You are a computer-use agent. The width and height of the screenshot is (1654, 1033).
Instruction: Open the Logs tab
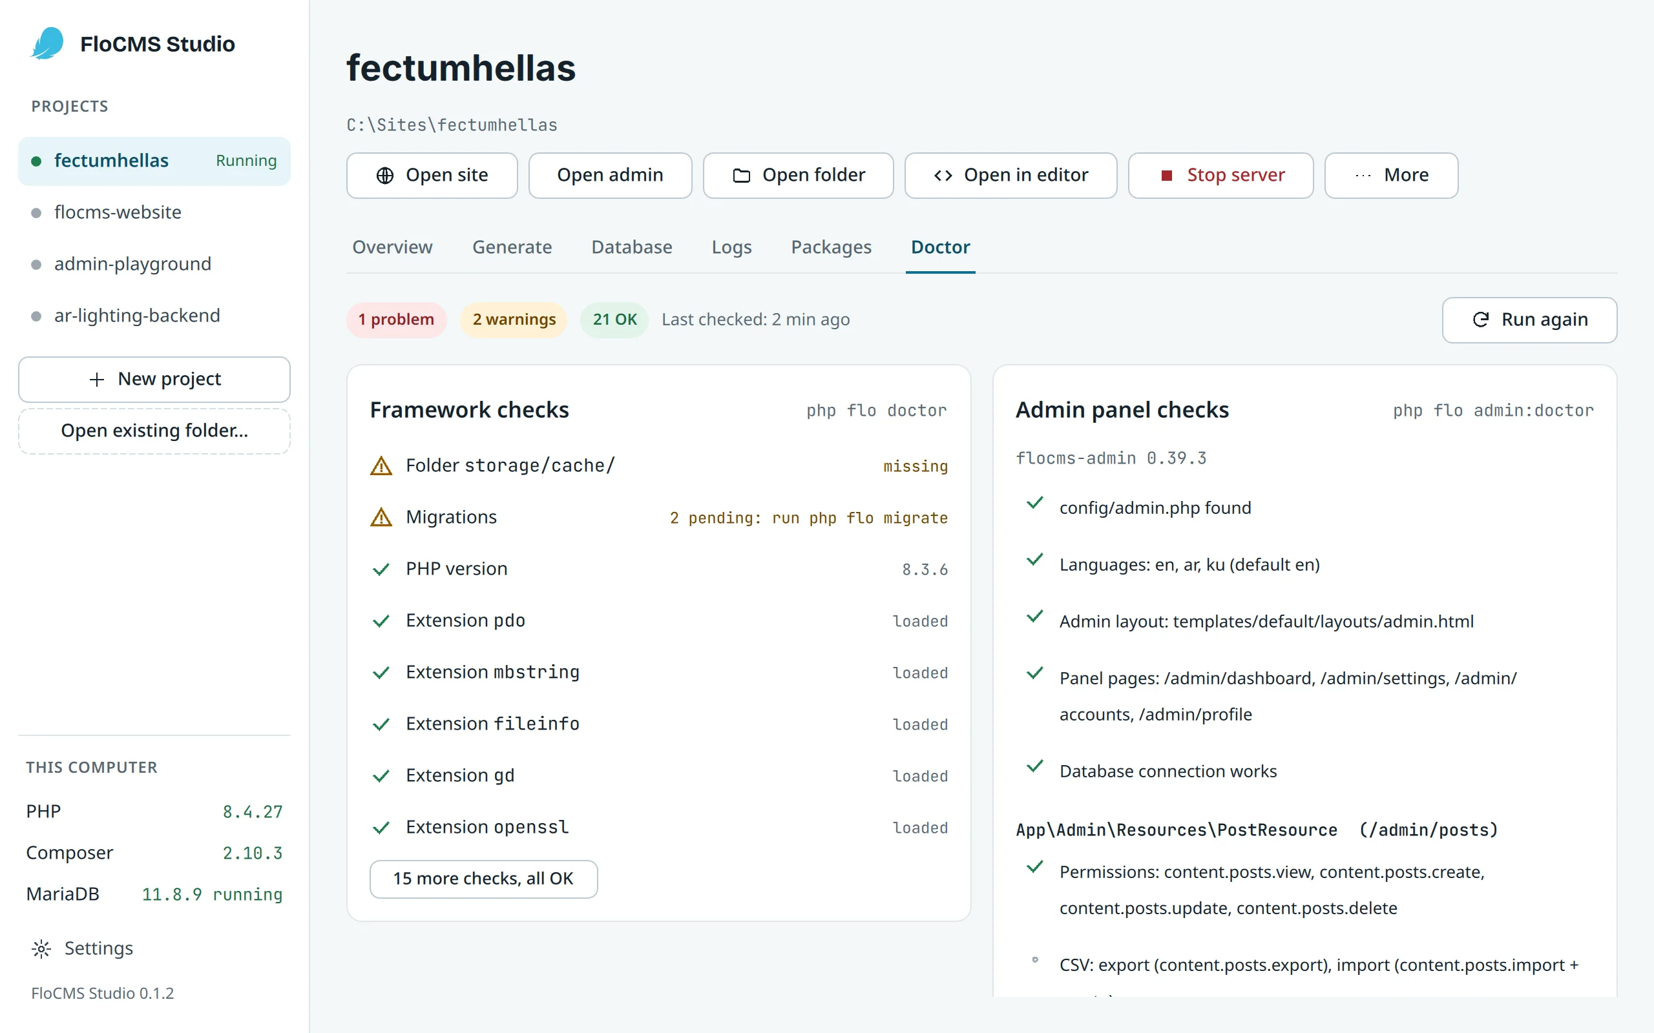pos(731,247)
